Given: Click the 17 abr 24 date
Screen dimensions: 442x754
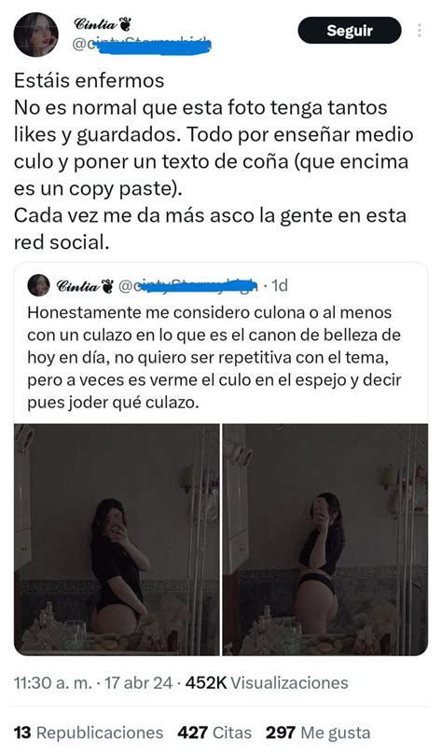Looking at the screenshot, I should click(x=139, y=683).
